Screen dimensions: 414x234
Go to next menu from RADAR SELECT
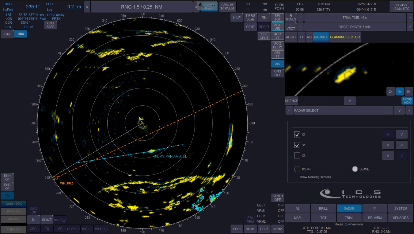409,111
